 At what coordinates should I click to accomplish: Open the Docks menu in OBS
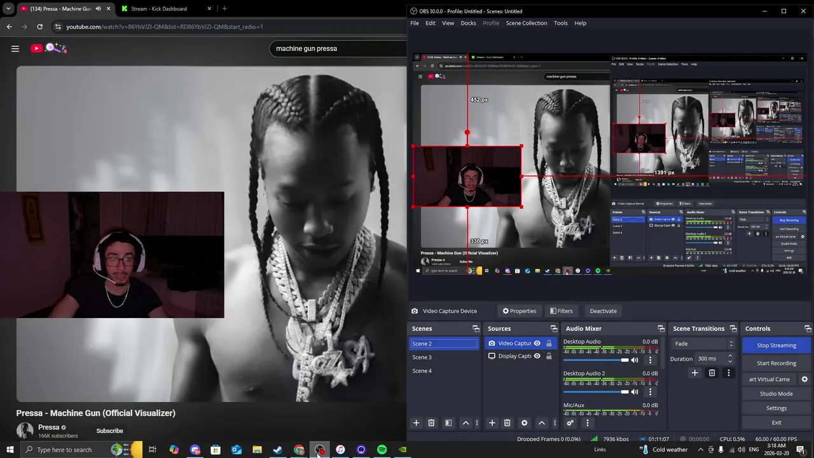468,23
